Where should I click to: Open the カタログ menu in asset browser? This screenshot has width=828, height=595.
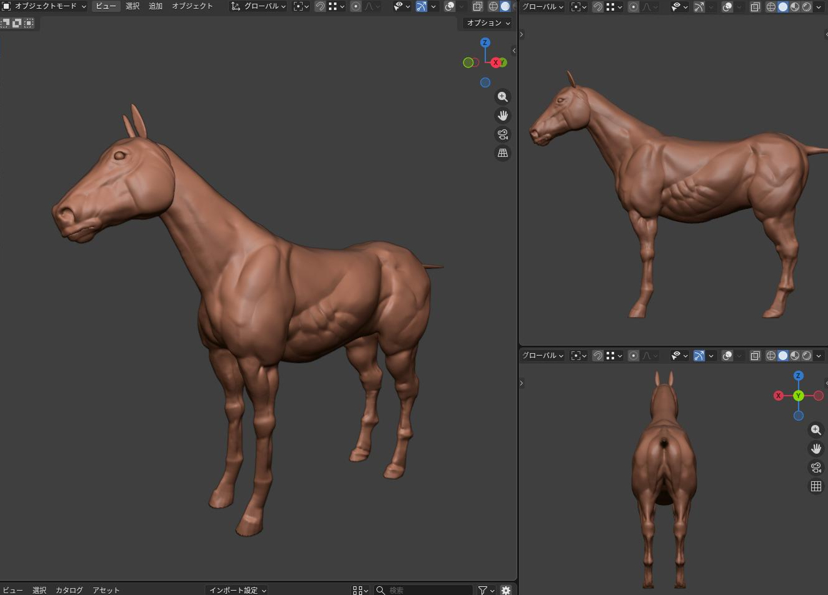69,590
